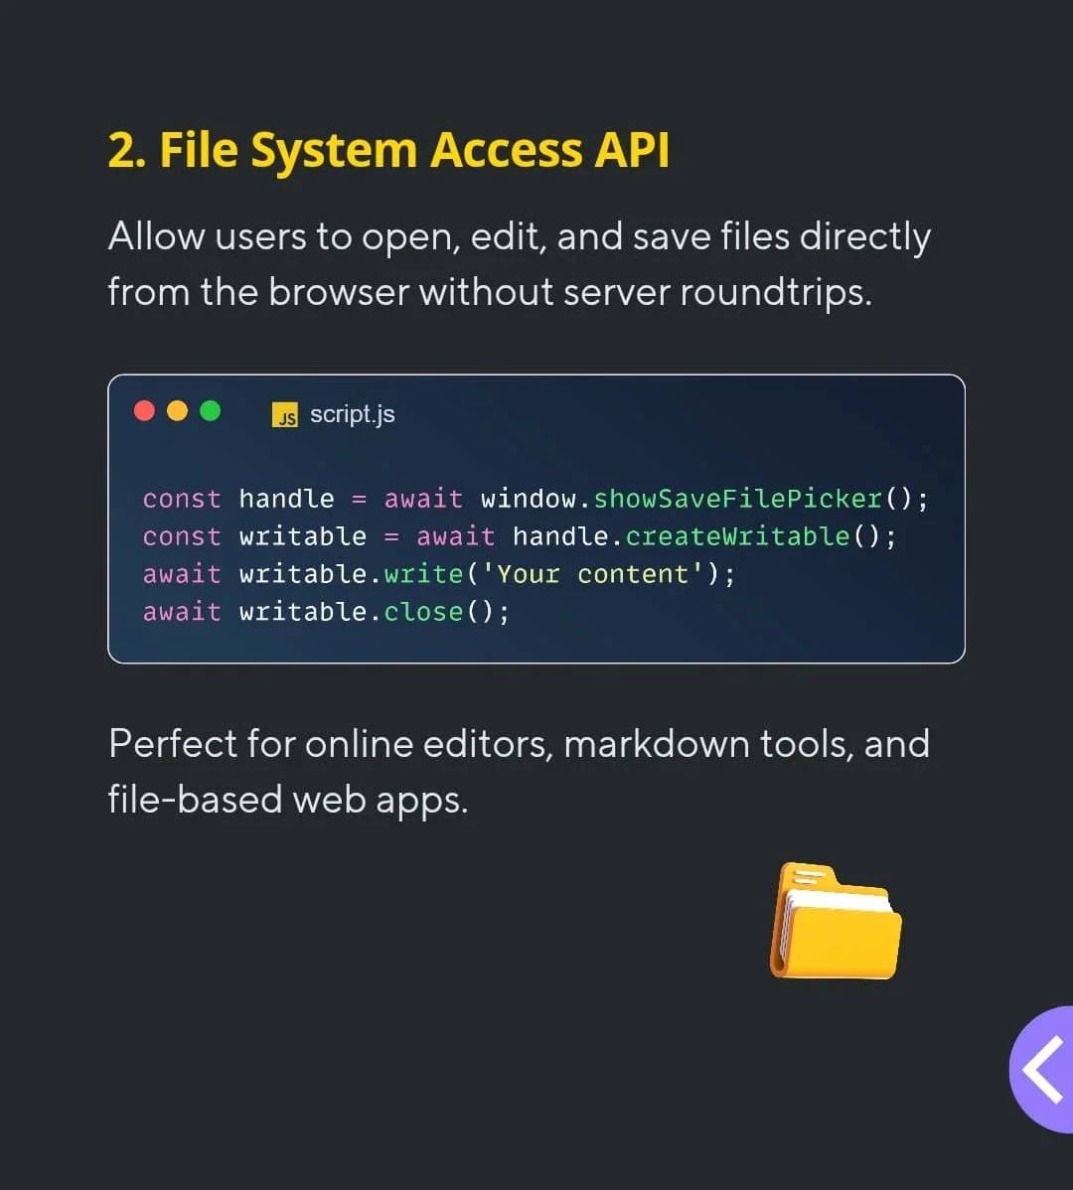Click the JS file icon beside script.js
The image size is (1073, 1190).
click(x=284, y=414)
